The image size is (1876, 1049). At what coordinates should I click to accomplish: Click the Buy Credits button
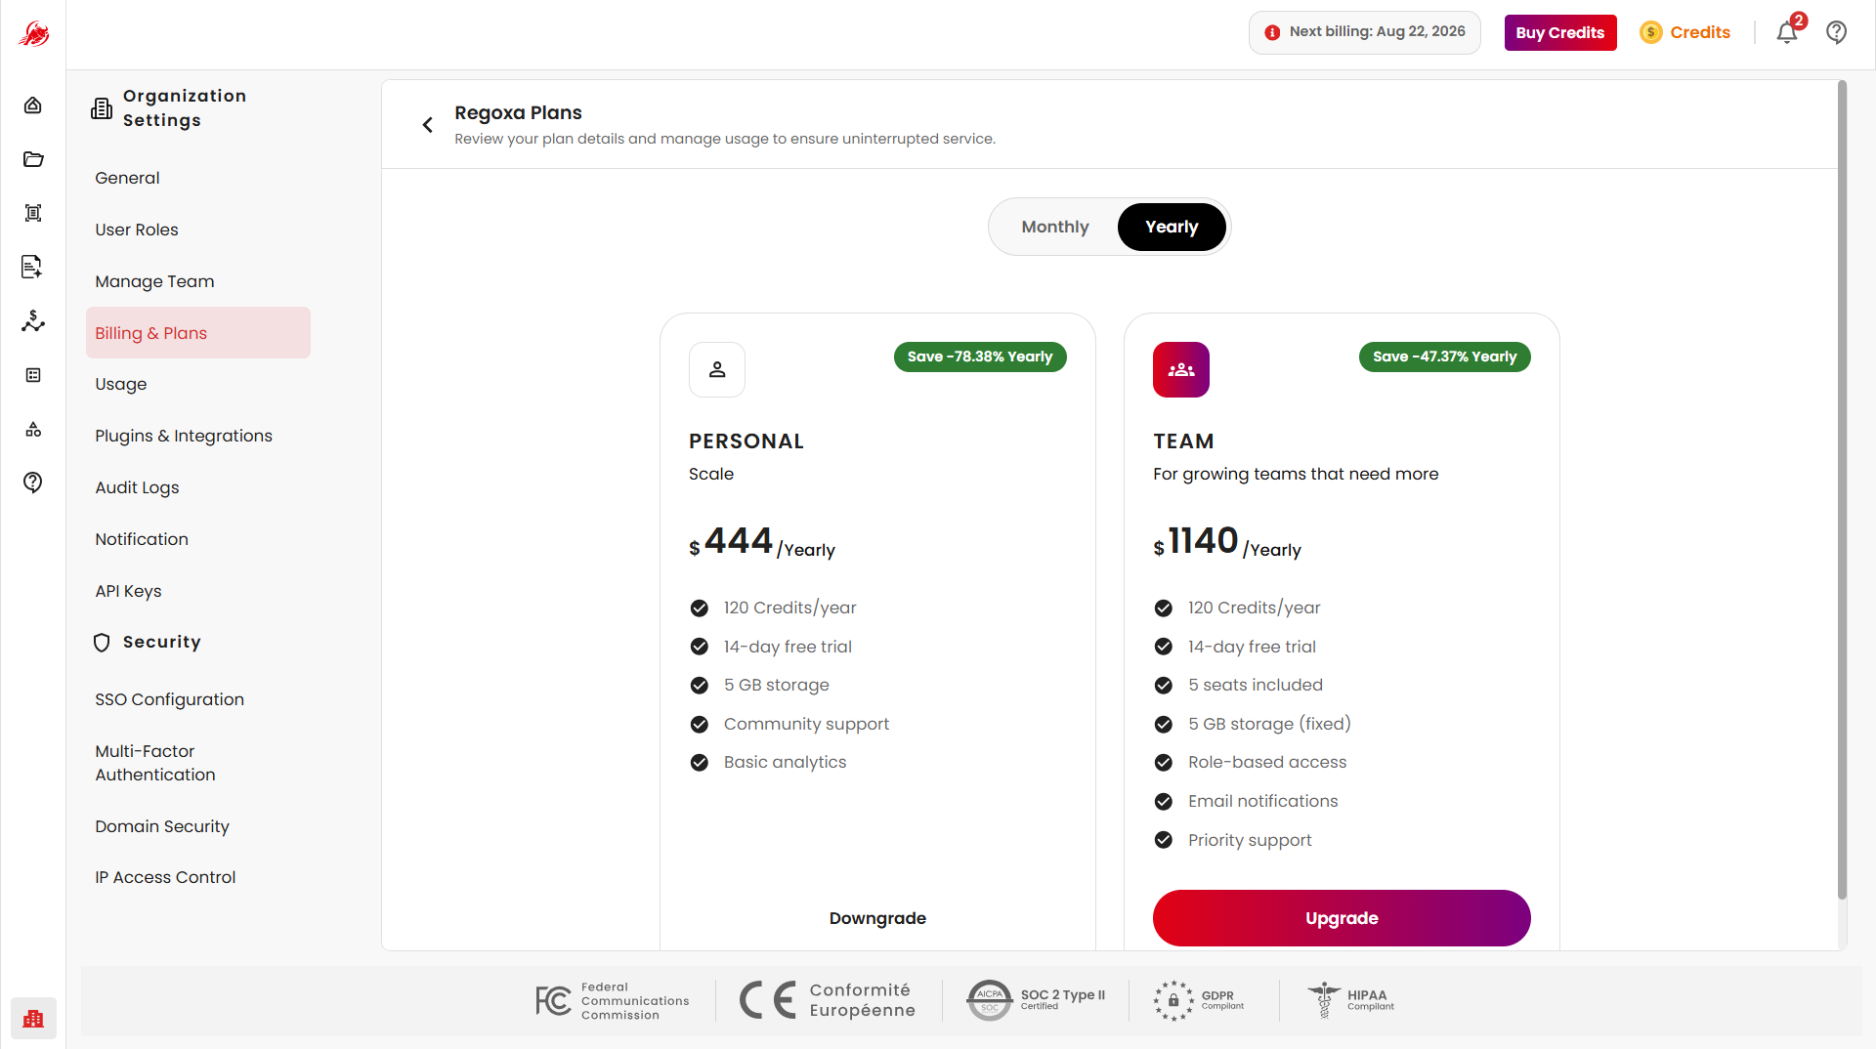(x=1560, y=32)
